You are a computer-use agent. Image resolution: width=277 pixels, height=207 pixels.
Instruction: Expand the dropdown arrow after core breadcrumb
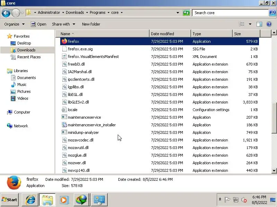pos(122,13)
